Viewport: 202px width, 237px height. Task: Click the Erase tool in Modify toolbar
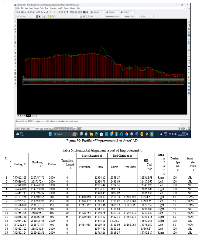(189, 22)
